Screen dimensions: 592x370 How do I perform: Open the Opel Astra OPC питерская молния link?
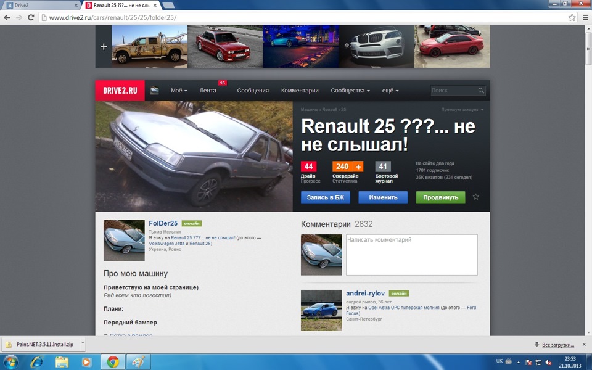coord(403,308)
